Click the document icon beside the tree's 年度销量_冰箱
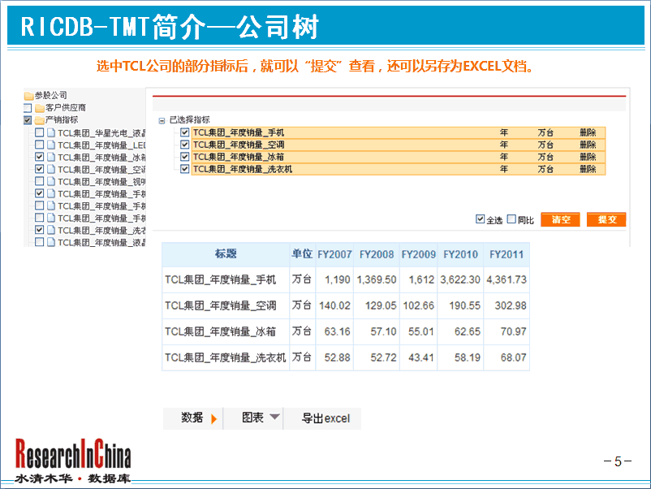Image resolution: width=651 pixels, height=489 pixels. tap(51, 157)
